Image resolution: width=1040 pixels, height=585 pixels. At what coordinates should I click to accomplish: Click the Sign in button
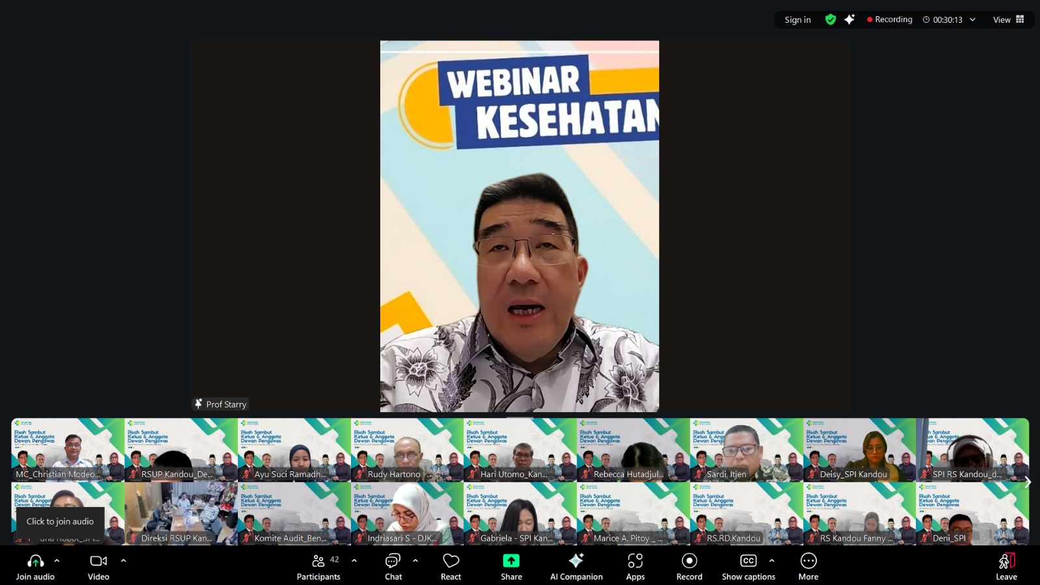(798, 19)
